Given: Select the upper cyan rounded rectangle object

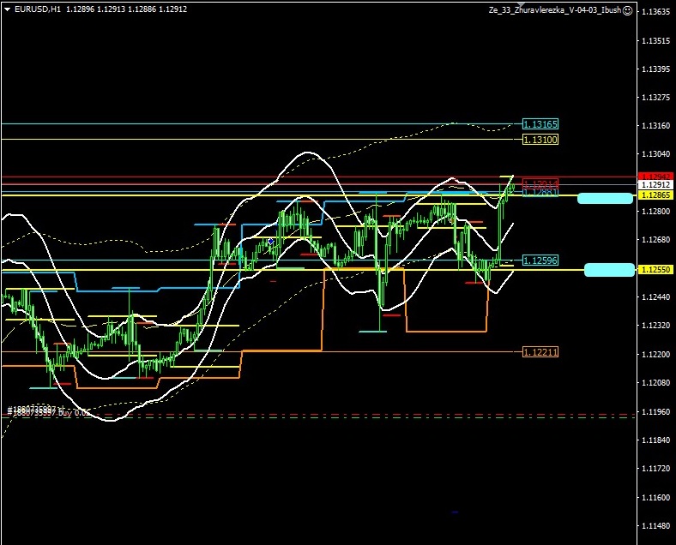Looking at the screenshot, I should pyautogui.click(x=605, y=198).
